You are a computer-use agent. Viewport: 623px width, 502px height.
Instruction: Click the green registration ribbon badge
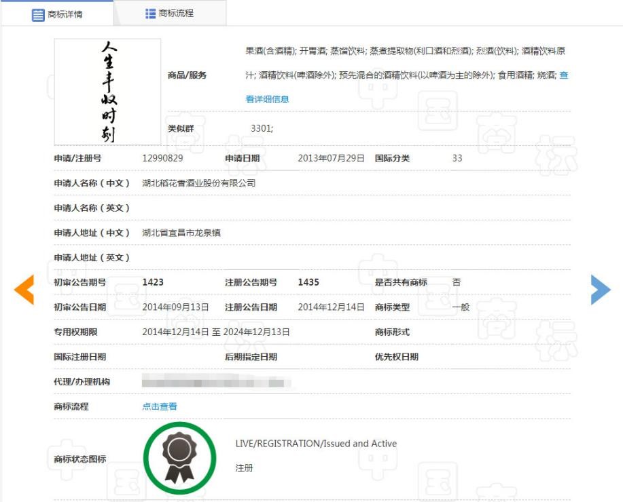coord(179,458)
